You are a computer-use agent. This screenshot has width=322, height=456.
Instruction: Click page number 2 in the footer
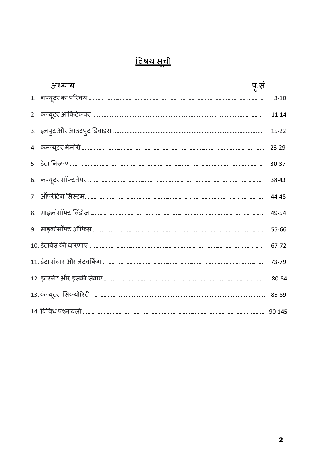pos(281,440)
